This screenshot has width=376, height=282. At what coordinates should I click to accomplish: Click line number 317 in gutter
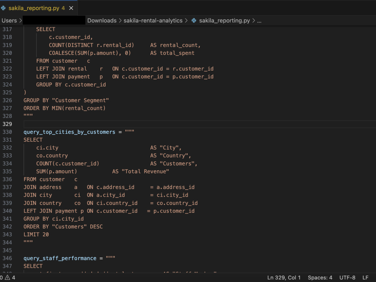[7, 29]
